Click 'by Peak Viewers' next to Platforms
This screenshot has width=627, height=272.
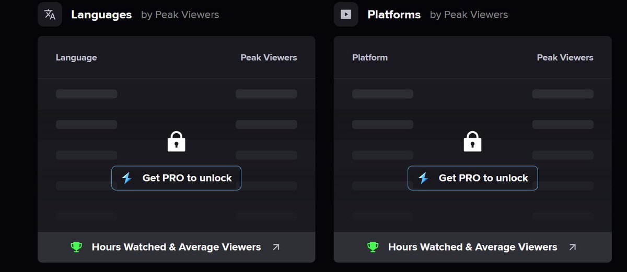[469, 15]
